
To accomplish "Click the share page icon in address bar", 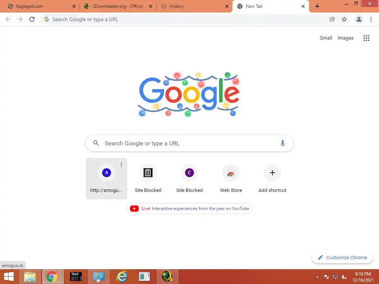I will coord(332,19).
